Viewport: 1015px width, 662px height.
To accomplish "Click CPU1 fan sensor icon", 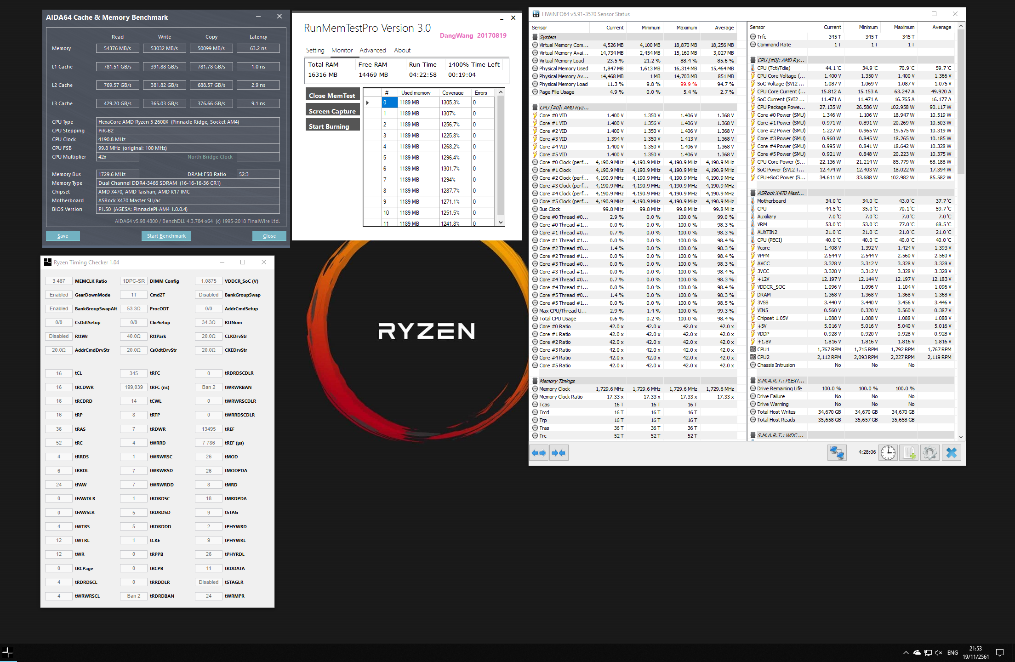I will (x=753, y=349).
